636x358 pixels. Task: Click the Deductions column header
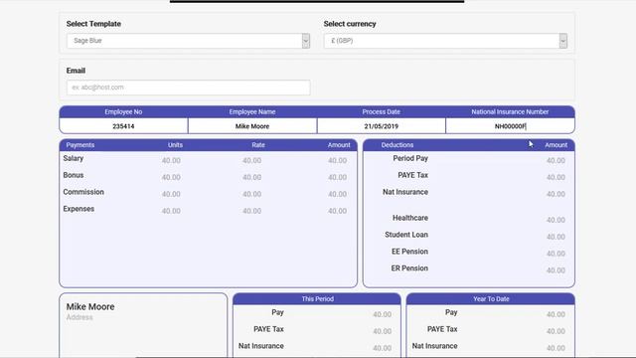click(x=397, y=145)
